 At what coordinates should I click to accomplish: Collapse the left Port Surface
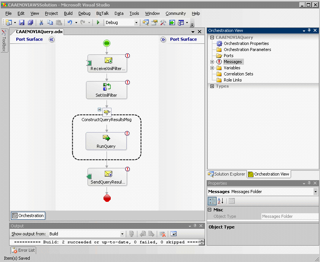[x=51, y=39]
